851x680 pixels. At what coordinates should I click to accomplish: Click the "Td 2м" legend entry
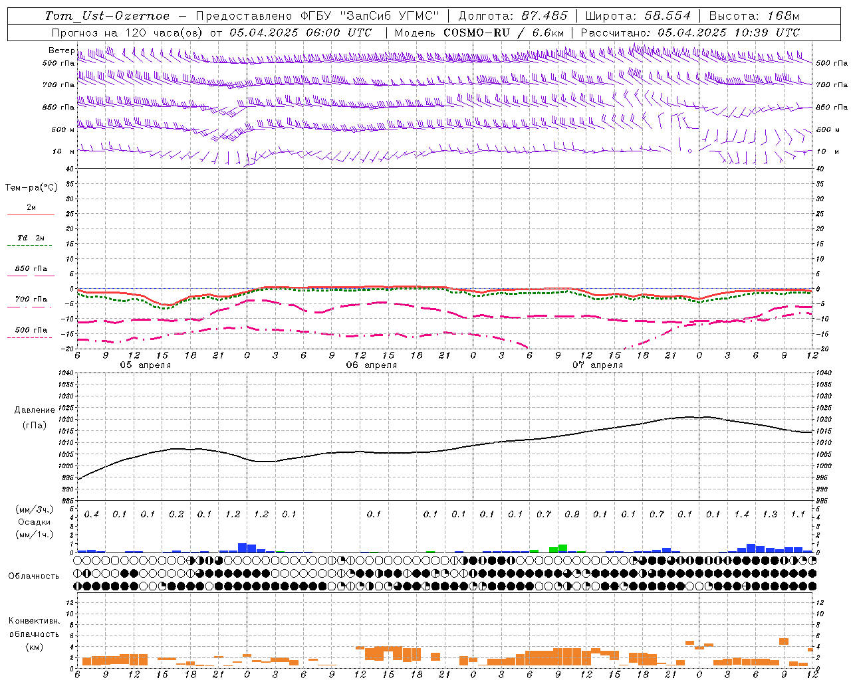31,238
